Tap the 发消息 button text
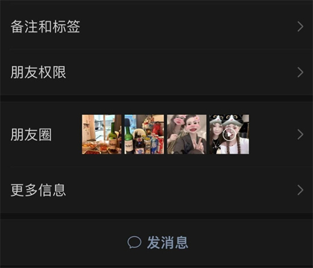This screenshot has width=313, height=268. pyautogui.click(x=168, y=242)
